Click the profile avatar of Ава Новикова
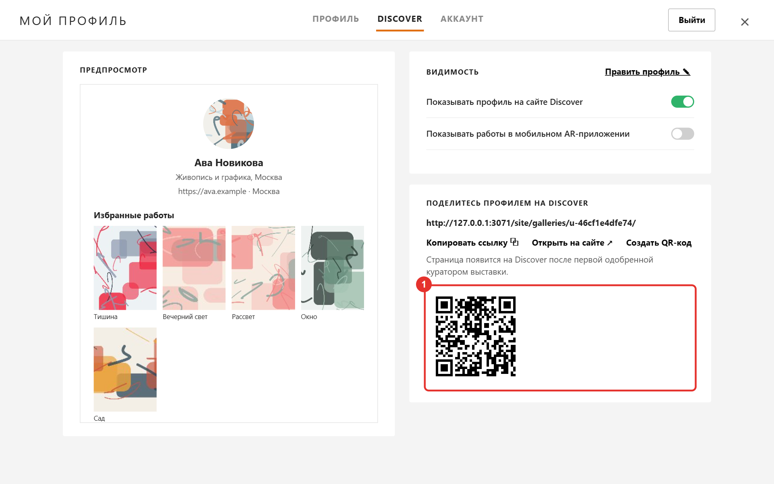 [229, 124]
